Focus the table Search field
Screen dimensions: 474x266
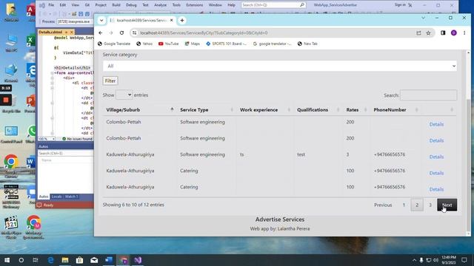click(x=428, y=95)
